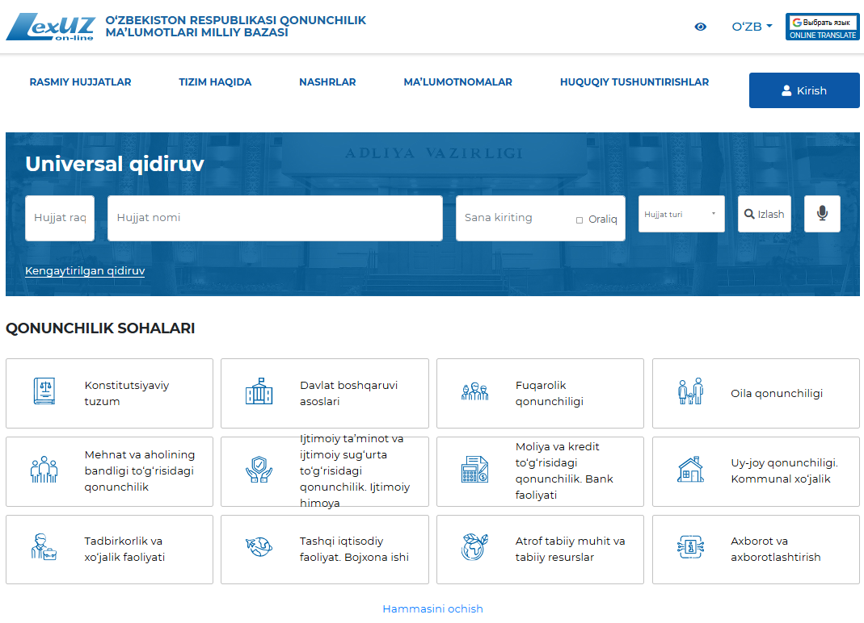
Task: Click the Moliya va kredit calculator icon
Action: 474,470
